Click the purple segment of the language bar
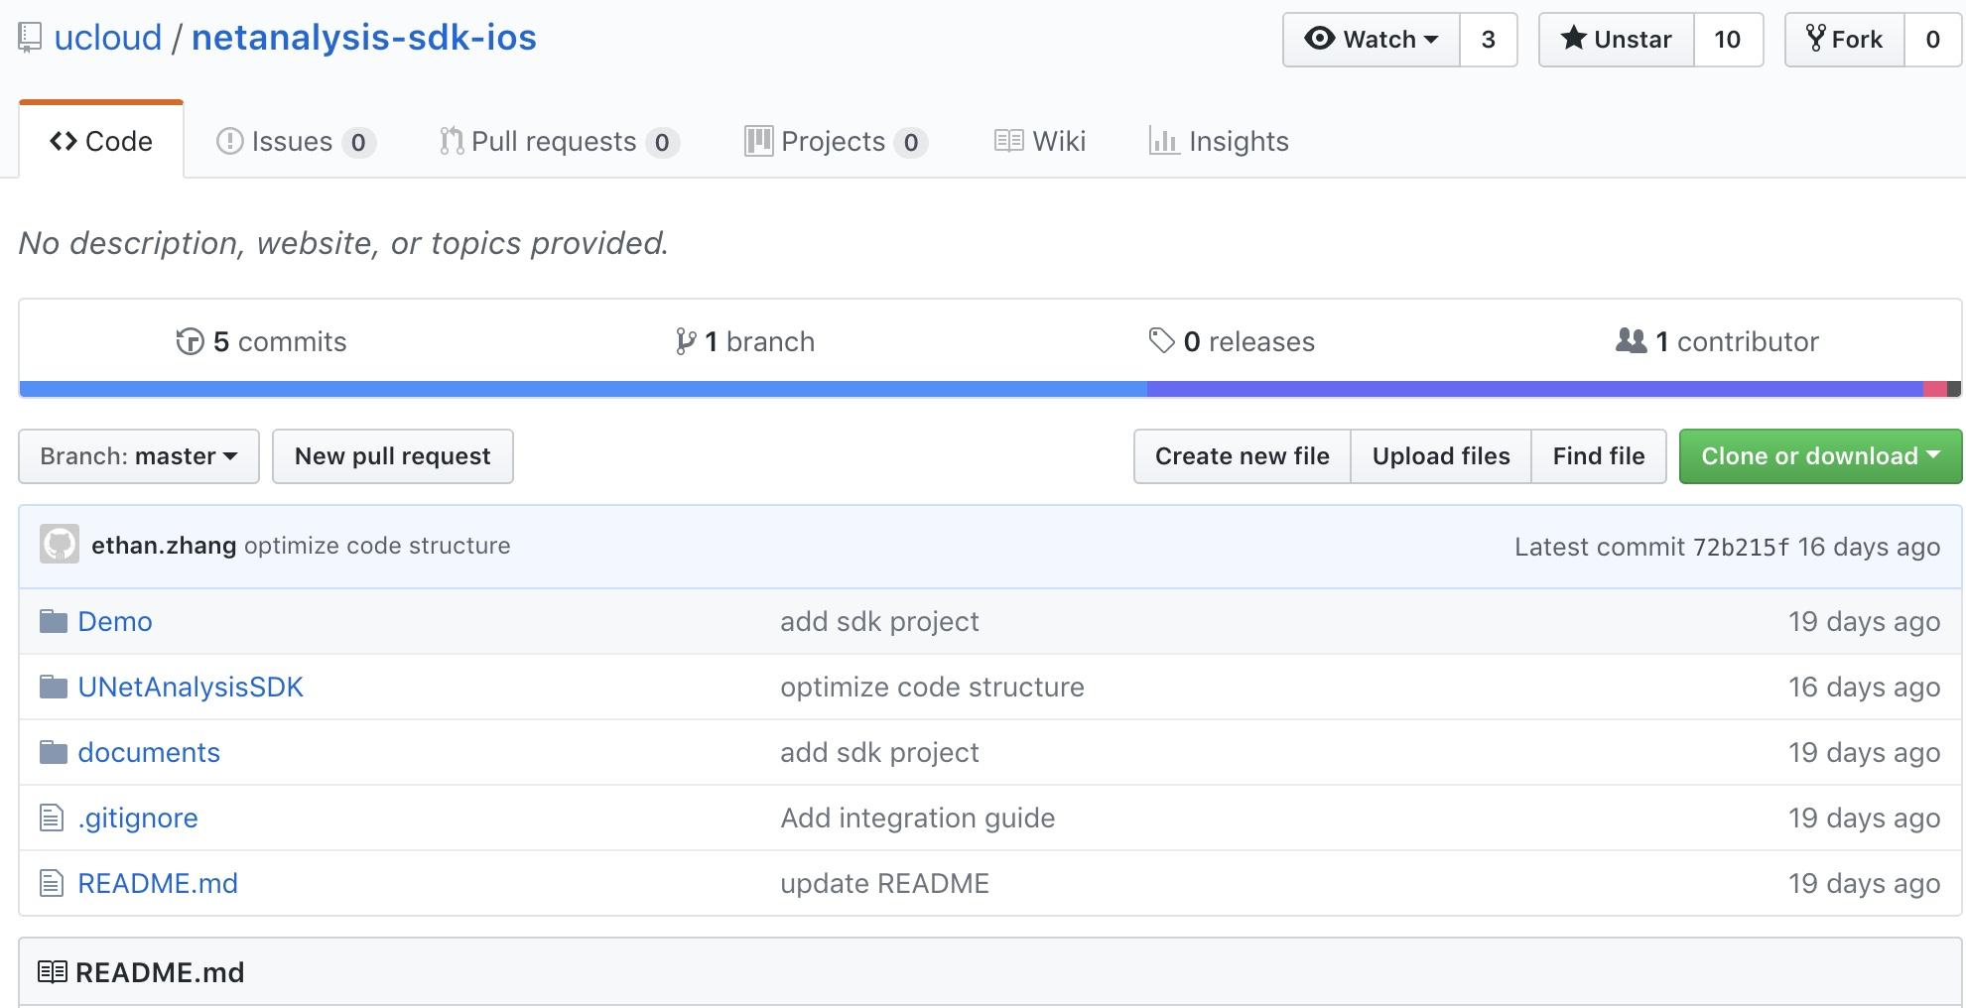 point(1533,389)
